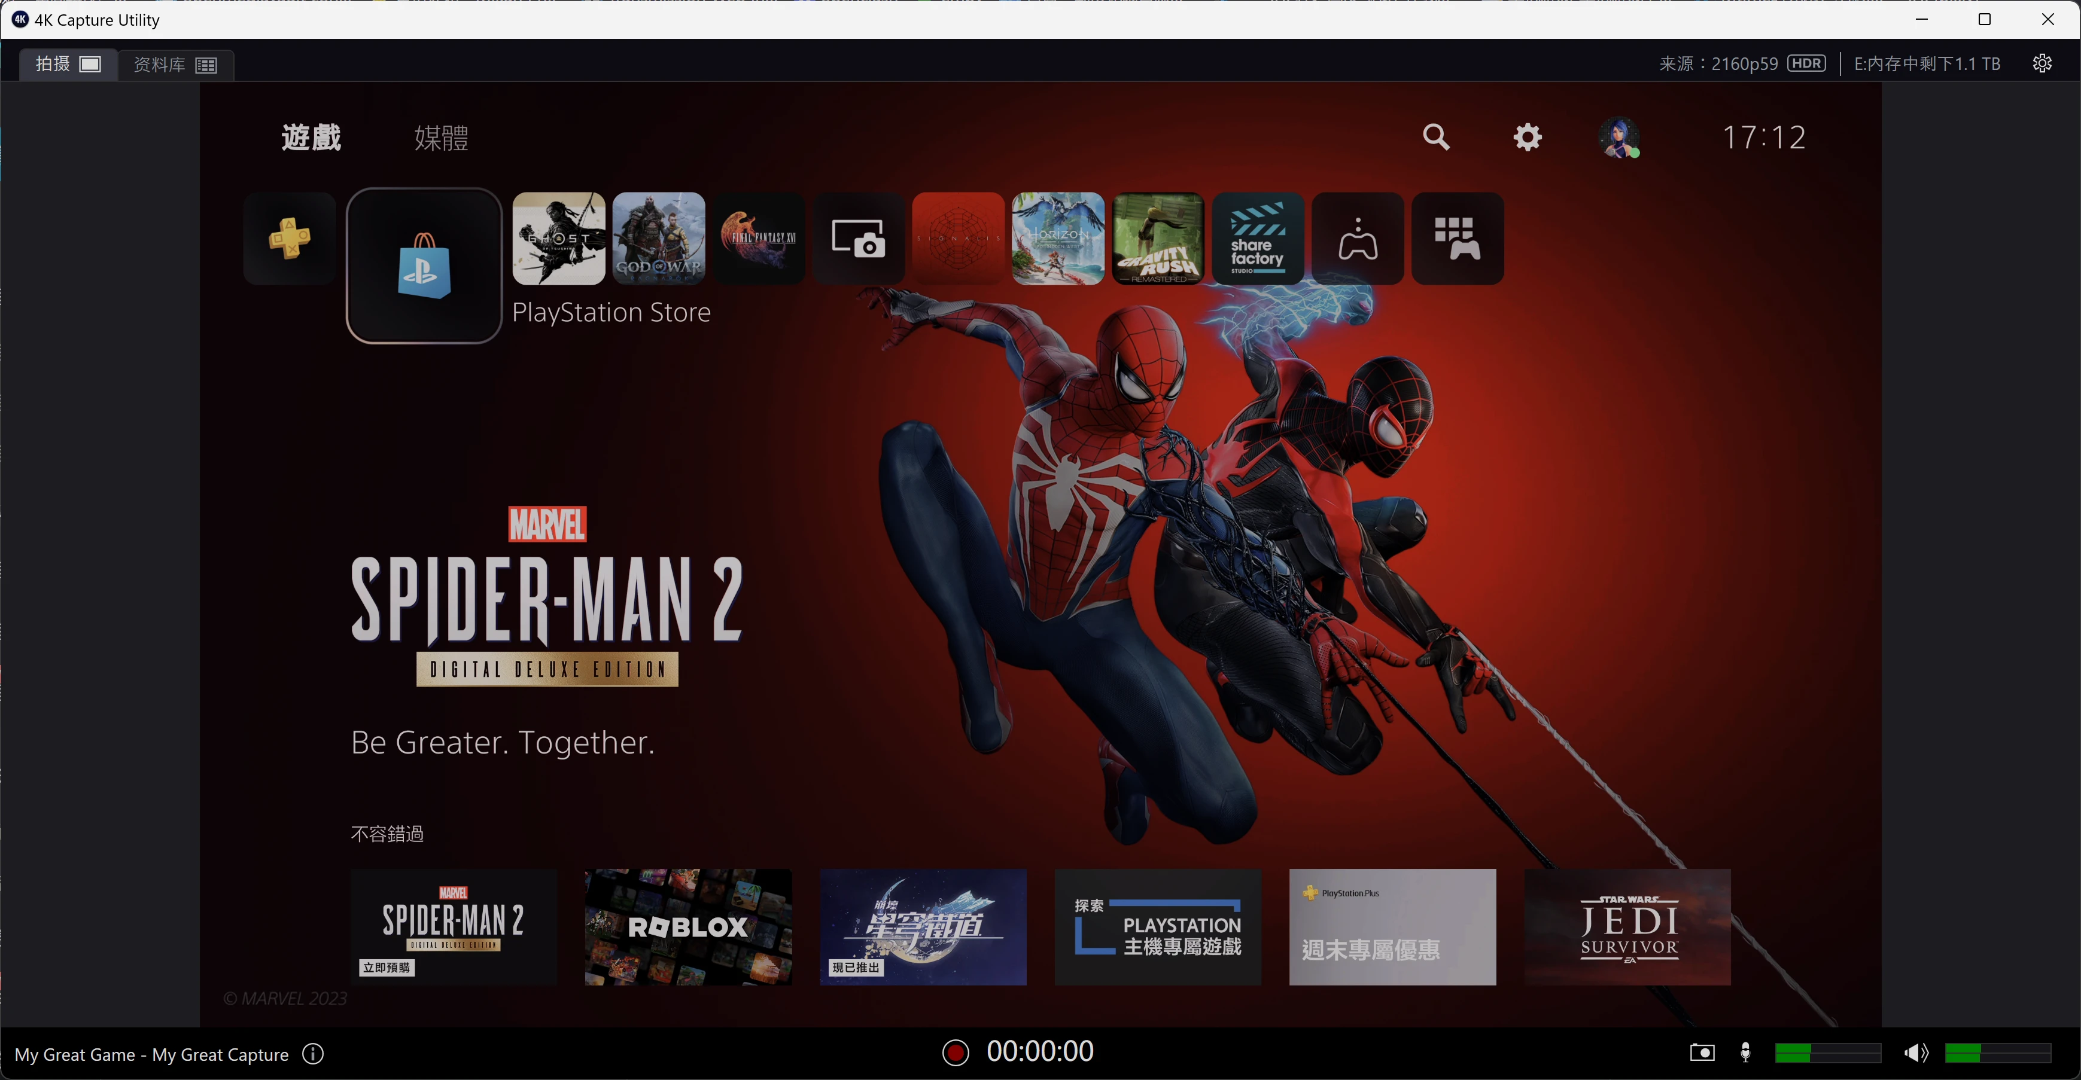
Task: Open the PlayStation Plus icon
Action: tap(289, 239)
